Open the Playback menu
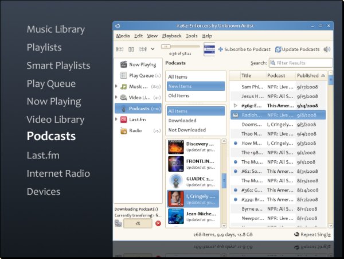The height and width of the screenshot is (259, 344). 171,36
